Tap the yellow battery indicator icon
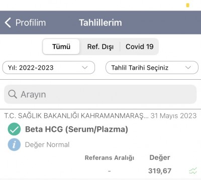Image resolution: width=201 pixels, height=181 pixels. click(x=188, y=5)
